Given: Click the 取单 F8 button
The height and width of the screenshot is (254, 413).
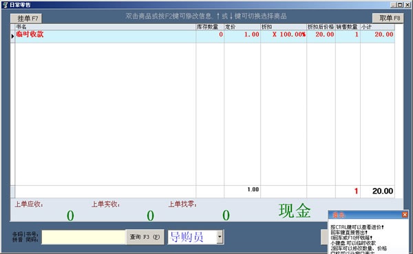Looking at the screenshot, I should (x=388, y=18).
